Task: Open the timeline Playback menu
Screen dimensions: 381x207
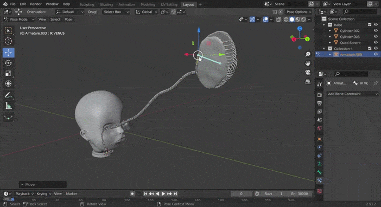Action: point(24,193)
